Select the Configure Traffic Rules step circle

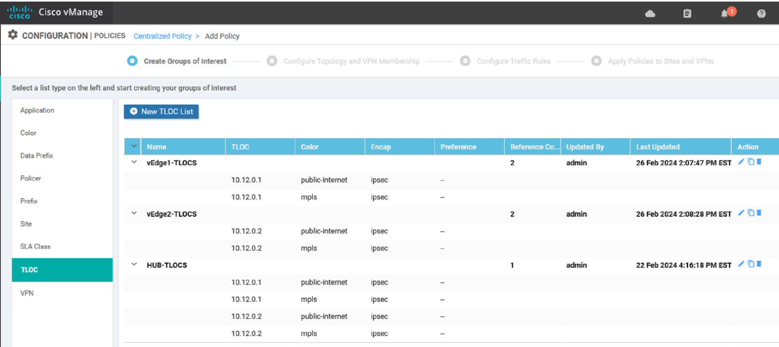coord(465,61)
